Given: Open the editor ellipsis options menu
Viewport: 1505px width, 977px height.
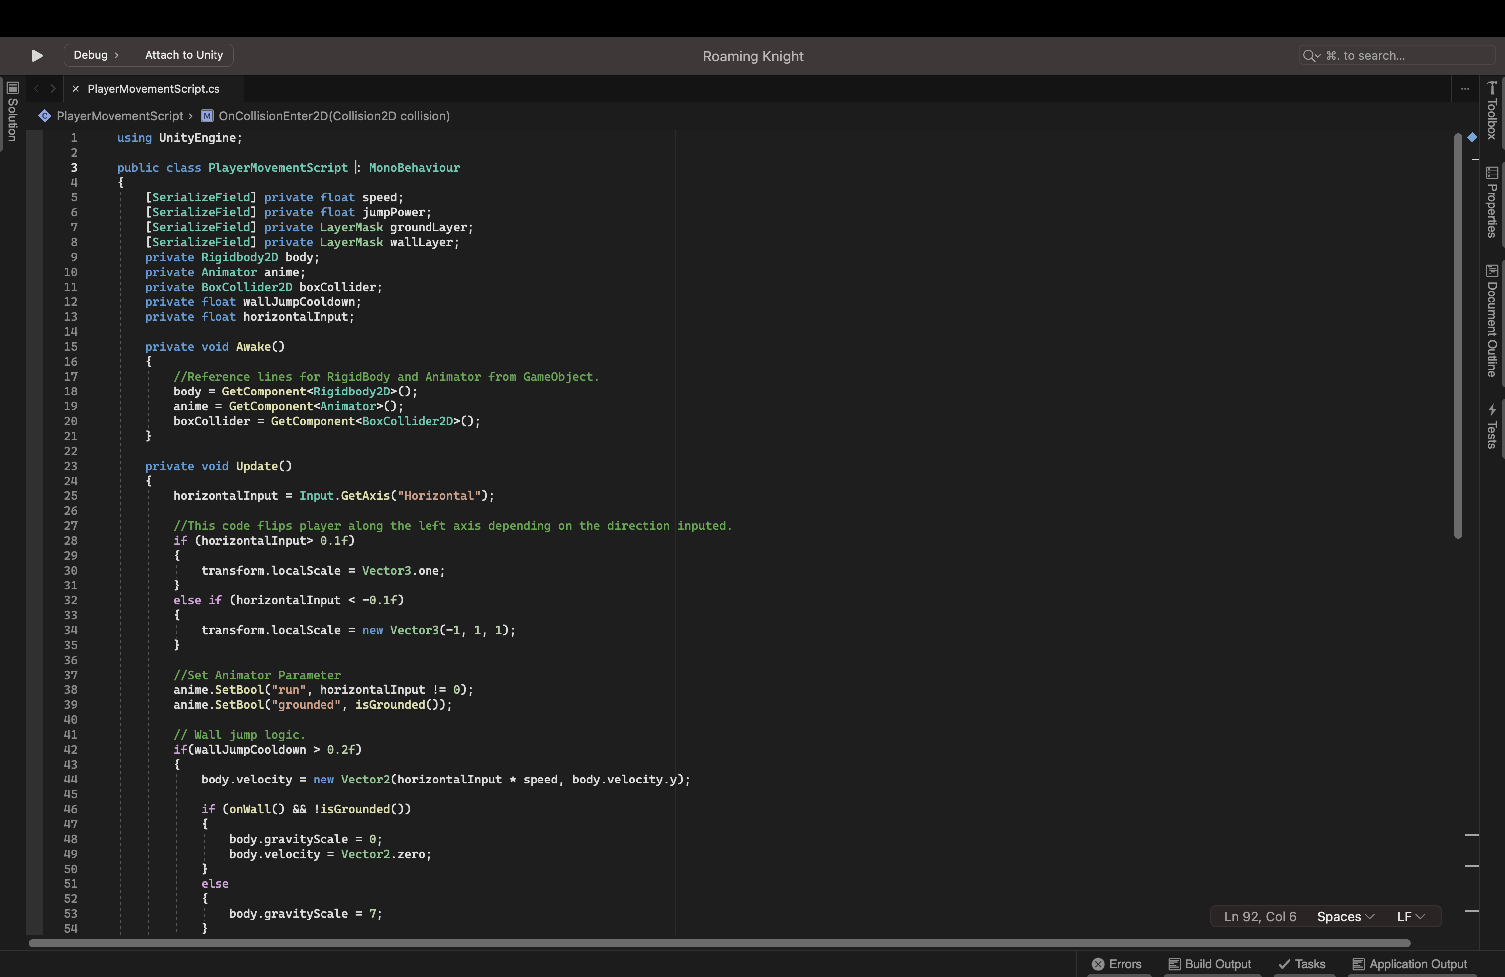Looking at the screenshot, I should click(1465, 89).
